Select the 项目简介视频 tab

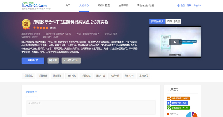157,21
